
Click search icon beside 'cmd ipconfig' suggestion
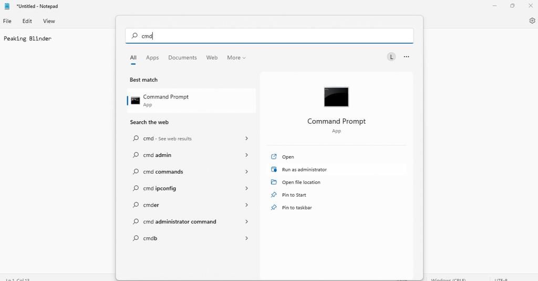point(136,188)
